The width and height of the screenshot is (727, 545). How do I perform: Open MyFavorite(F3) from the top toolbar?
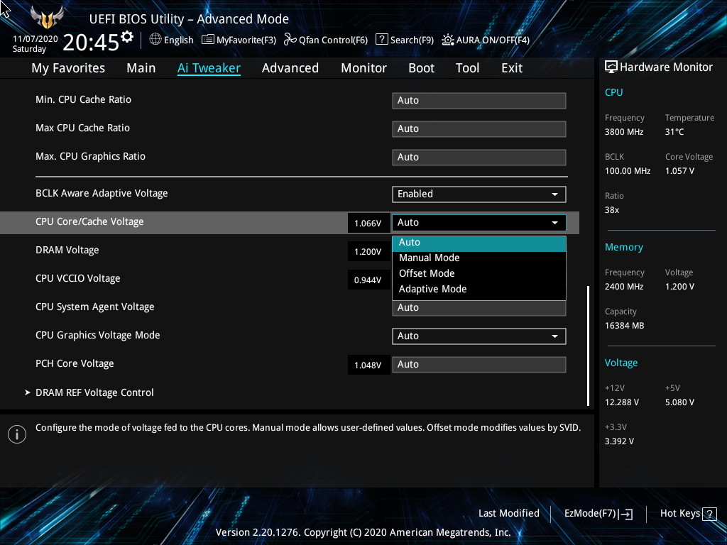click(x=239, y=40)
